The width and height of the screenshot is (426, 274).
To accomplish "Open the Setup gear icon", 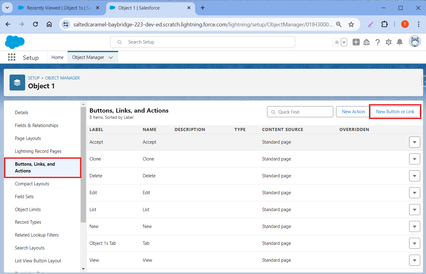I will [389, 42].
